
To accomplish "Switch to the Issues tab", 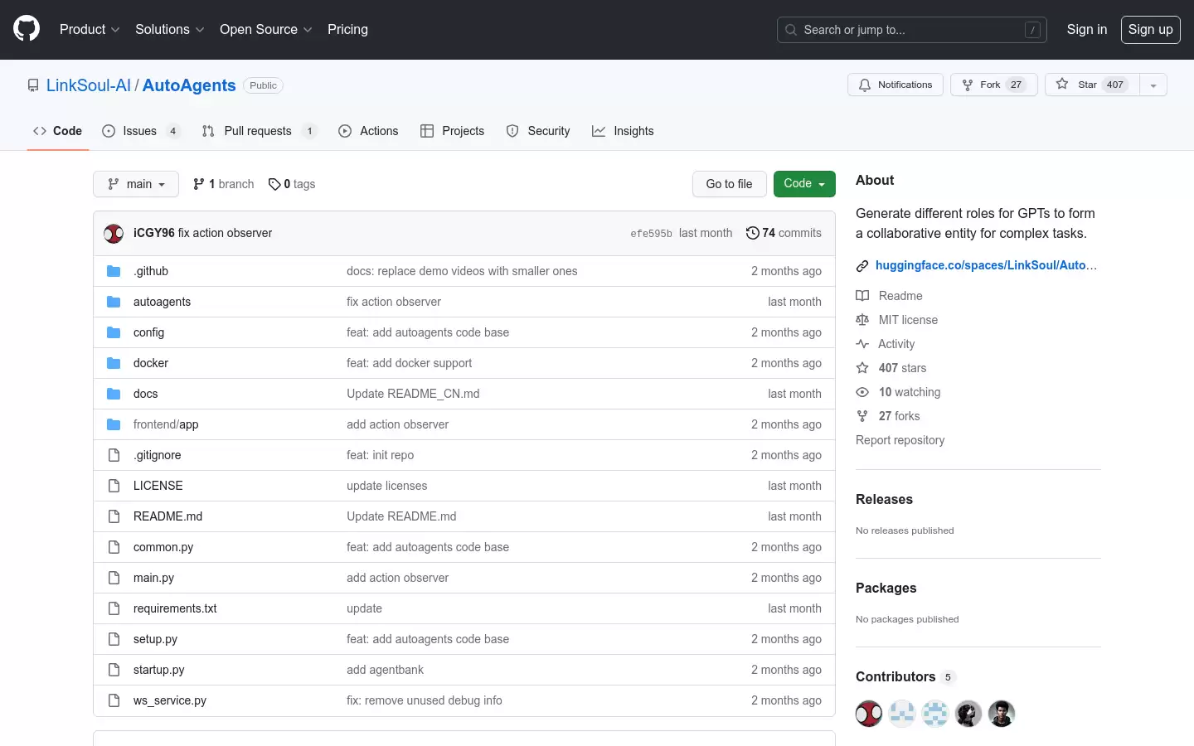I will (141, 131).
